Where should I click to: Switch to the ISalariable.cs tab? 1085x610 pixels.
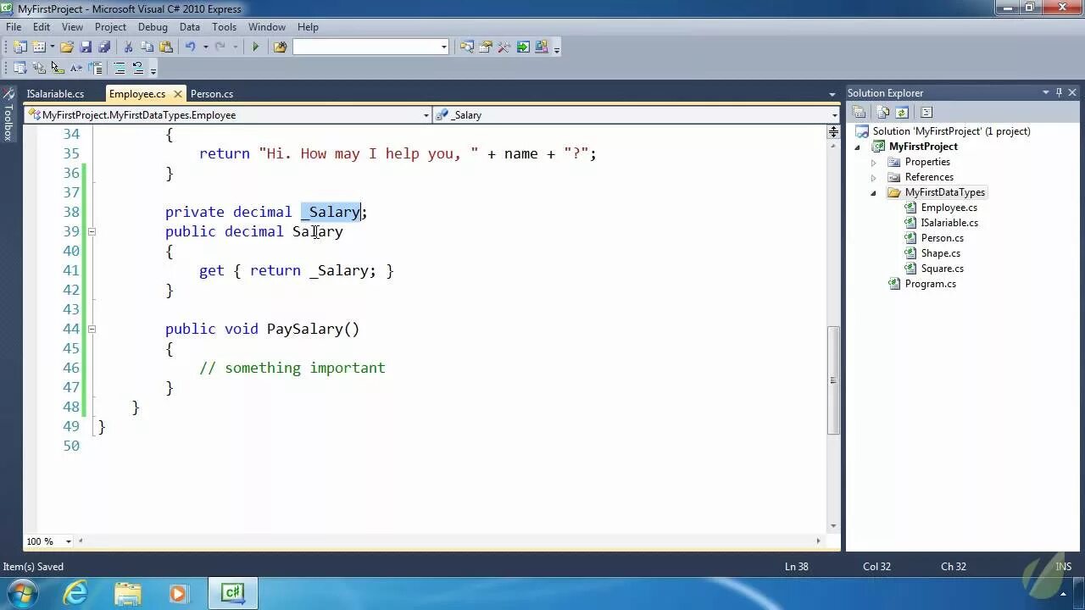click(55, 94)
